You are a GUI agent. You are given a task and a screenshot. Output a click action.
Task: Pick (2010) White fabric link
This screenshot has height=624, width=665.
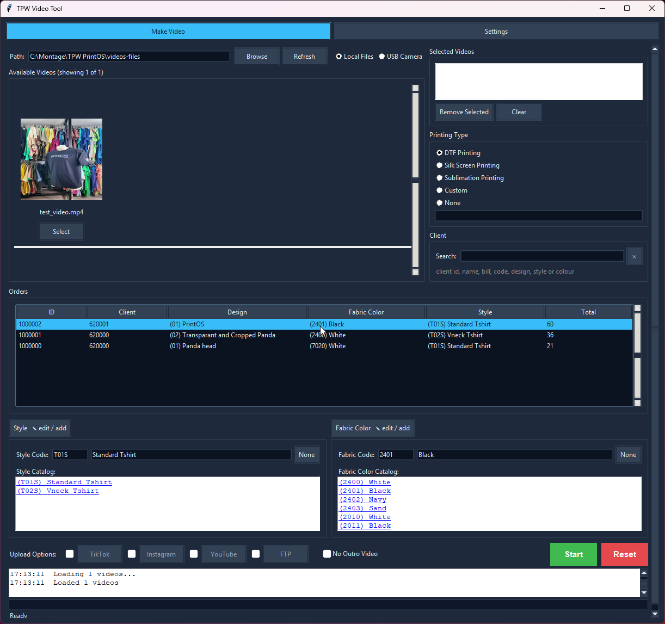[x=365, y=517]
